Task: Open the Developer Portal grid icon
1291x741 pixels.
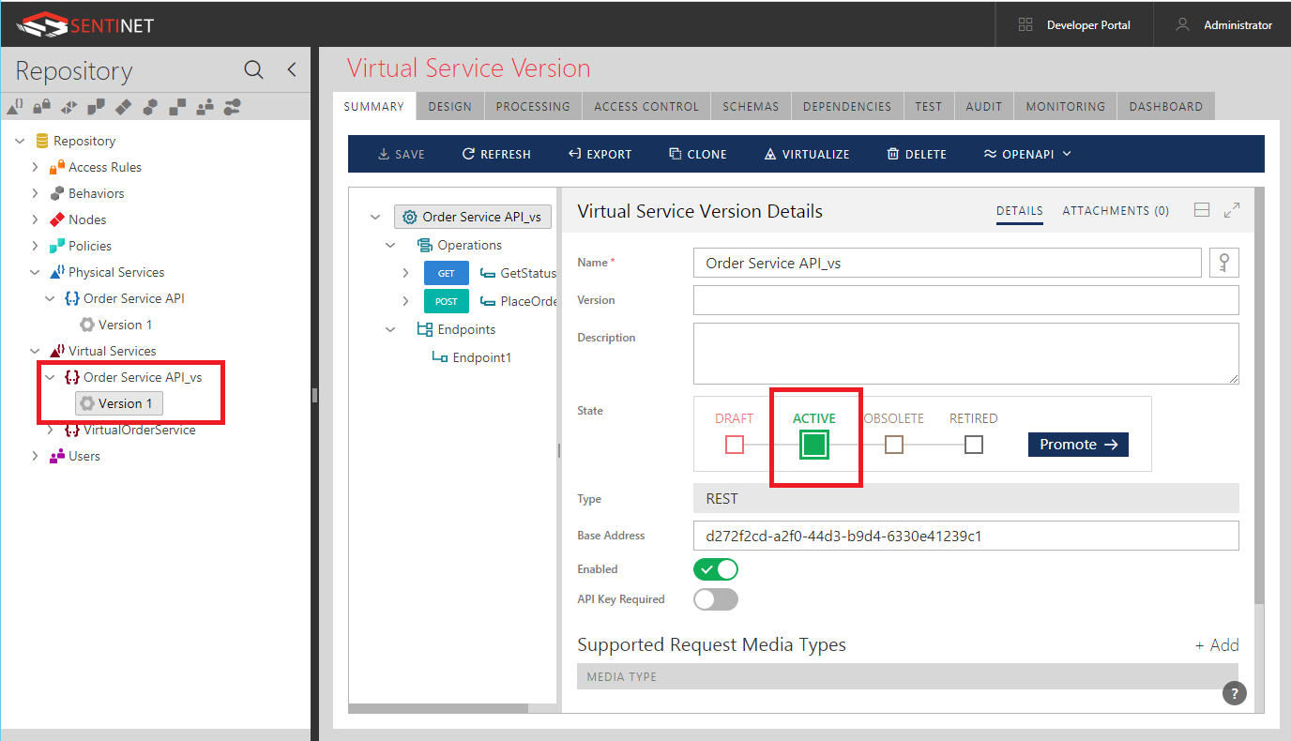Action: pos(1025,24)
